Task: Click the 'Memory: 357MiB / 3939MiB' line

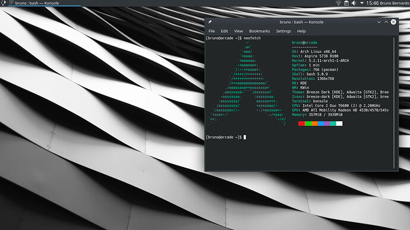Action: (x=317, y=115)
